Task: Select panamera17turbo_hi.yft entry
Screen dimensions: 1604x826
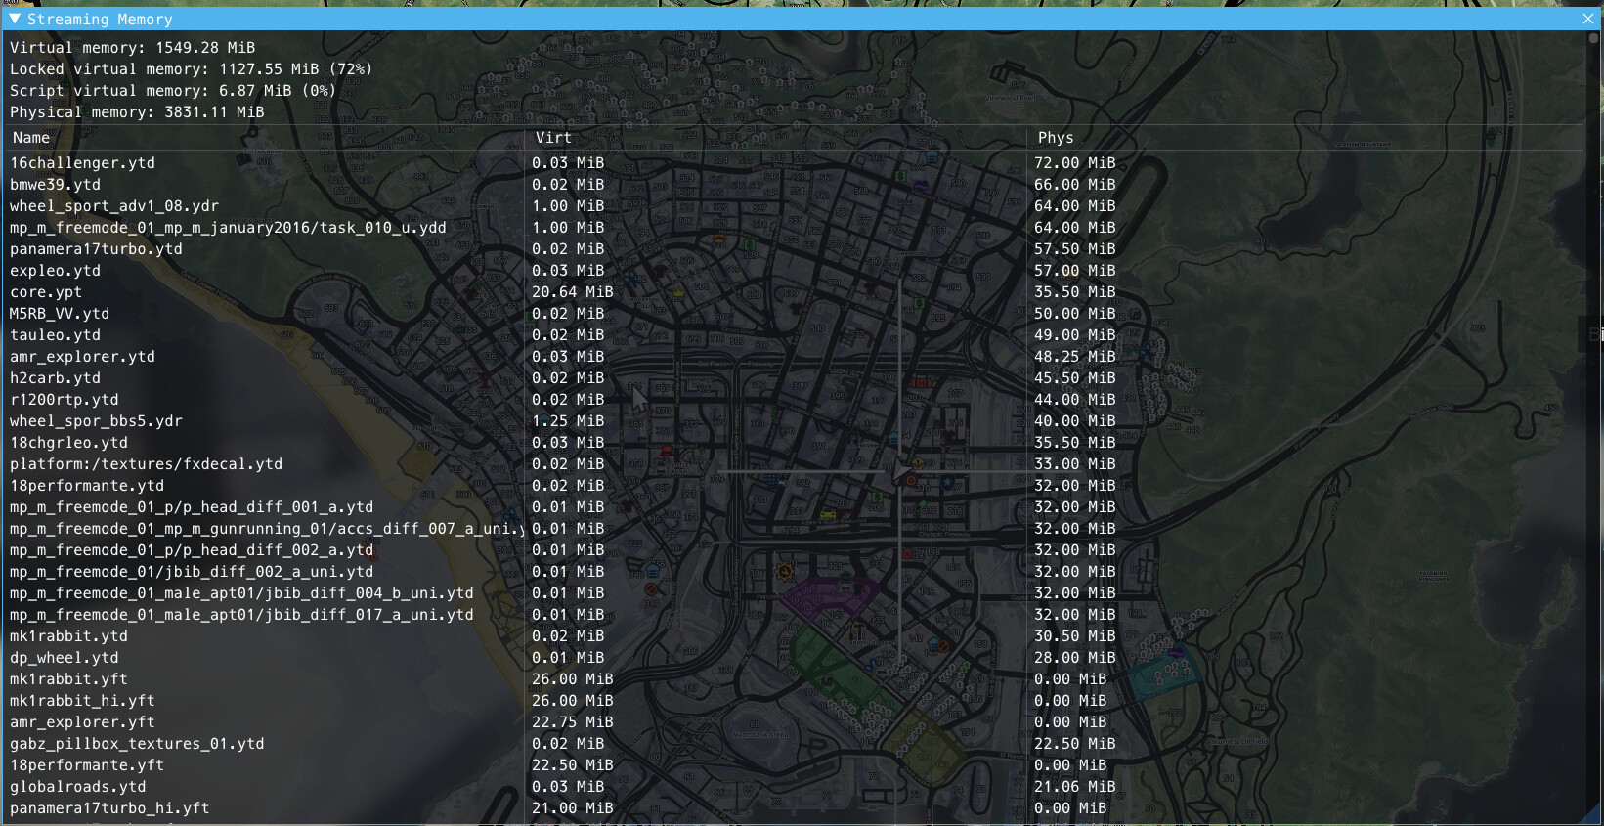Action: point(109,808)
